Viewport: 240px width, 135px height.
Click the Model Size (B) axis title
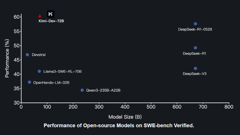(x=125, y=117)
